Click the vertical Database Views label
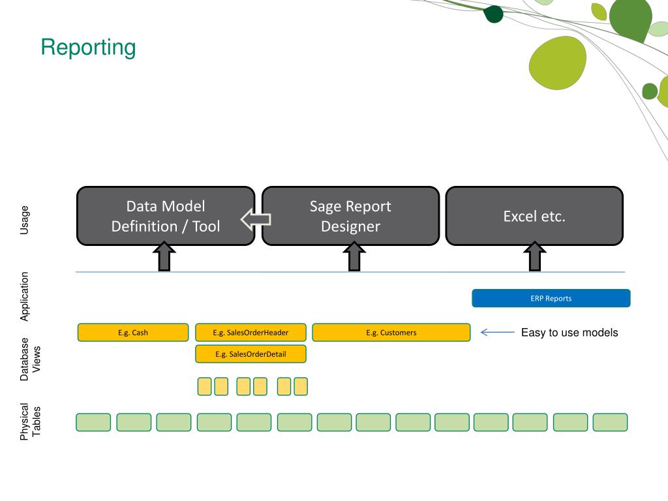Viewport: 668px width, 501px height. point(30,359)
